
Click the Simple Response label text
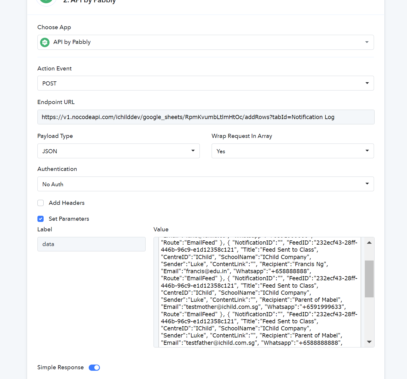point(60,367)
